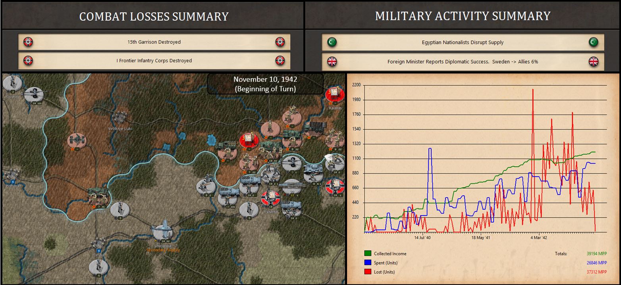Click the 4 Mar '42 axis label
The image size is (621, 285).
(539, 238)
